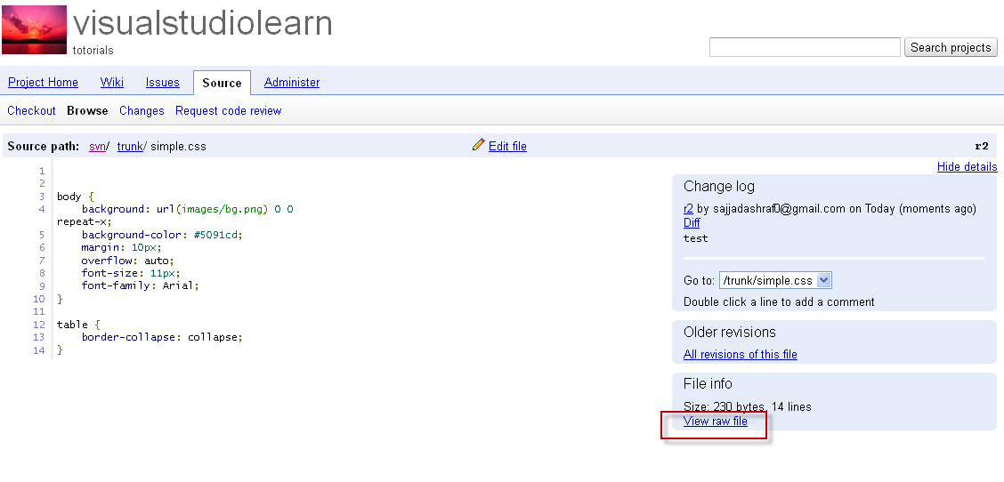Click the View raw file link
The image size is (1004, 482).
(x=716, y=422)
